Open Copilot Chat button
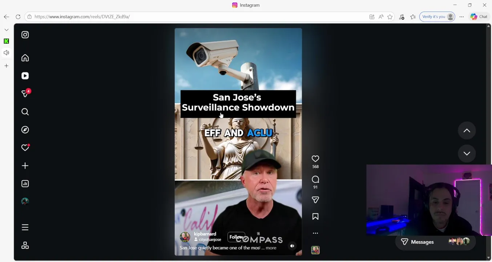492x262 pixels. pos(479,17)
